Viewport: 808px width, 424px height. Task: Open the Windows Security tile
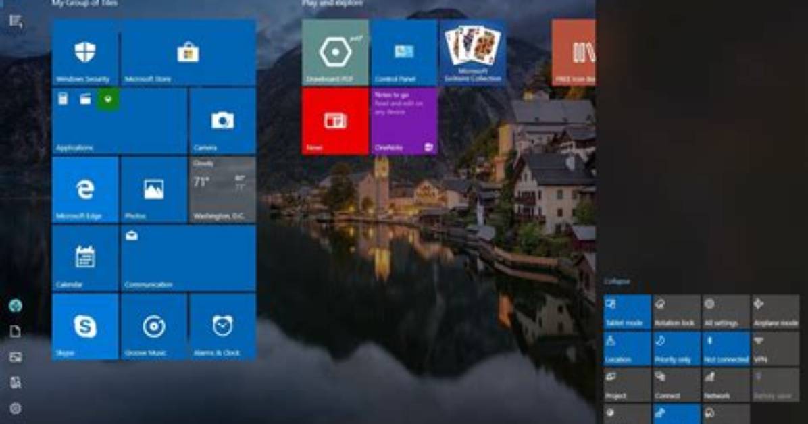85,53
